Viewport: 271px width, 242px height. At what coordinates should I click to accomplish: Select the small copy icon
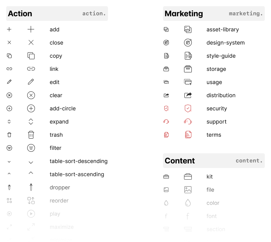[x=9, y=56]
